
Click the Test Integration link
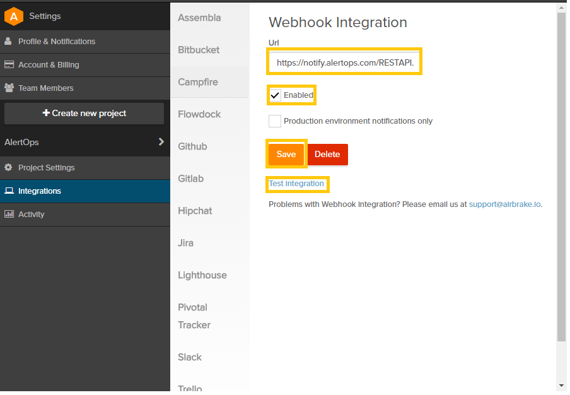(297, 184)
